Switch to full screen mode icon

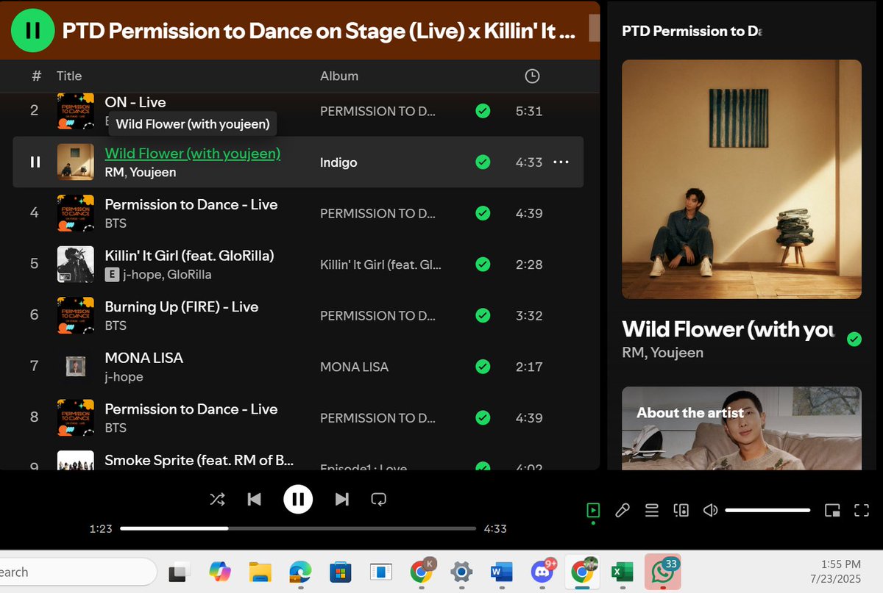coord(862,510)
